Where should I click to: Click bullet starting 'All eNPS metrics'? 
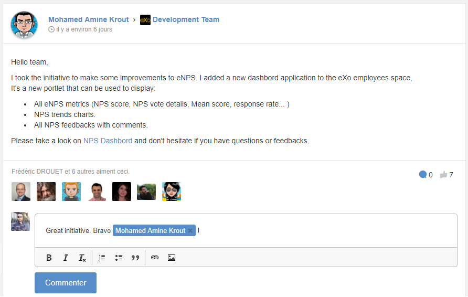tap(162, 104)
